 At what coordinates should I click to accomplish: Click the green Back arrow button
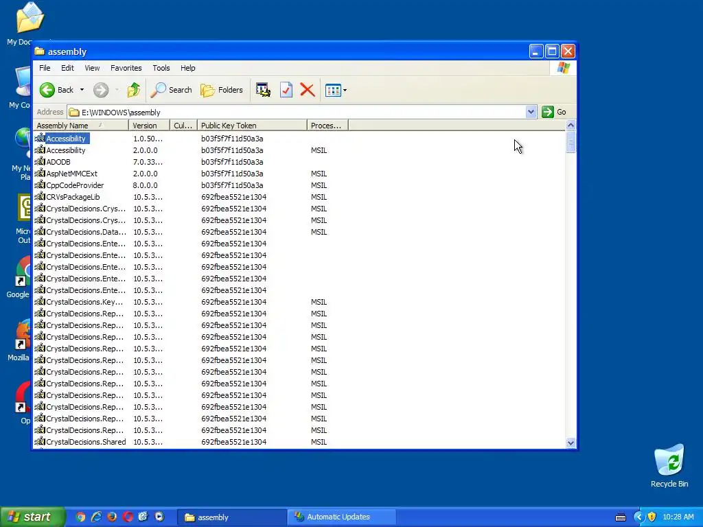coord(47,90)
